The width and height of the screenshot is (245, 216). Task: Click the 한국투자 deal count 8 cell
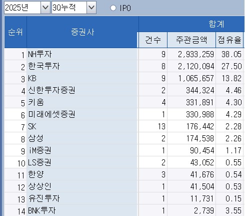click(x=153, y=66)
